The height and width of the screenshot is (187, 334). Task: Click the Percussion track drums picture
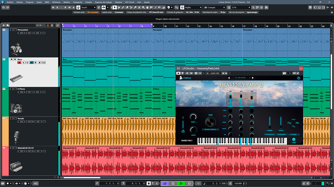[16, 49]
